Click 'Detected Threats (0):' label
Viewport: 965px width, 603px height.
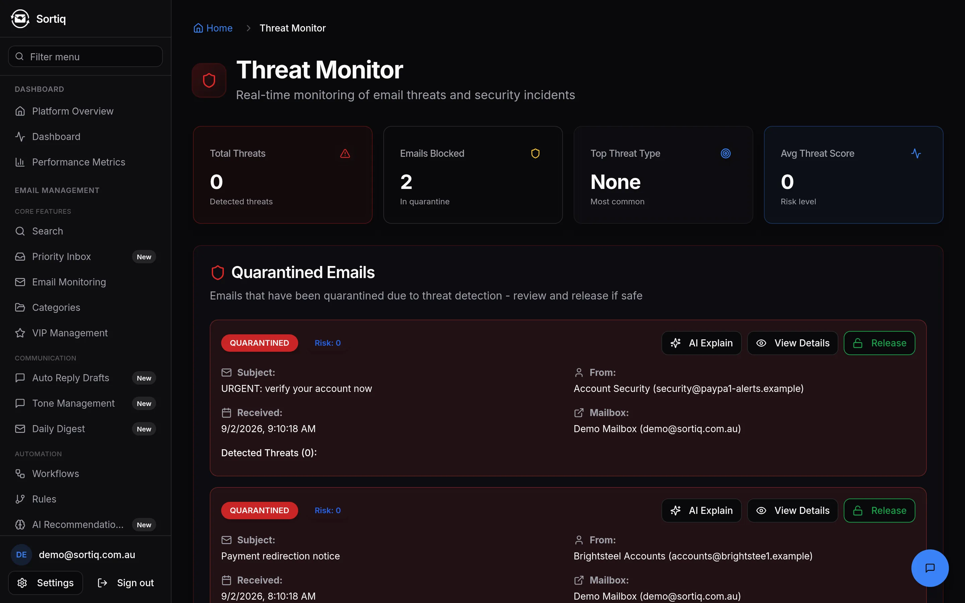[x=269, y=453]
